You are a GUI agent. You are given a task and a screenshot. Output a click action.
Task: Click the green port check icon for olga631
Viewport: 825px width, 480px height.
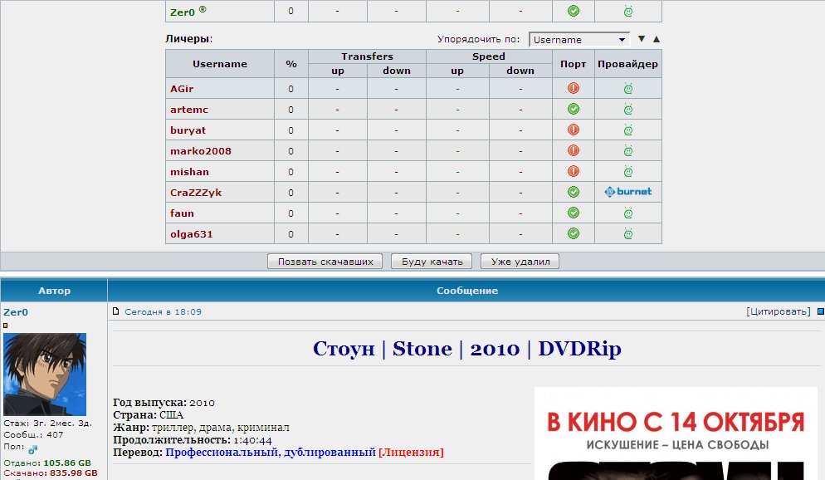[573, 233]
